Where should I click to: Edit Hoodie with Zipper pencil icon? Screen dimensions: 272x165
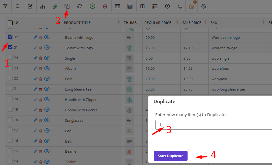[35, 99]
